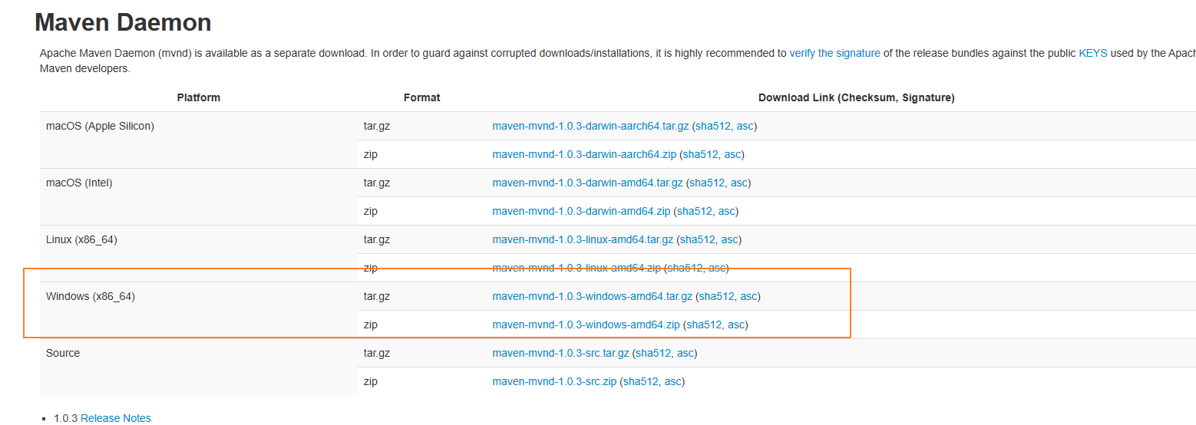The width and height of the screenshot is (1196, 425).
Task: Open sha512 for darwin-amd64.tar.gz
Action: pyautogui.click(x=707, y=183)
